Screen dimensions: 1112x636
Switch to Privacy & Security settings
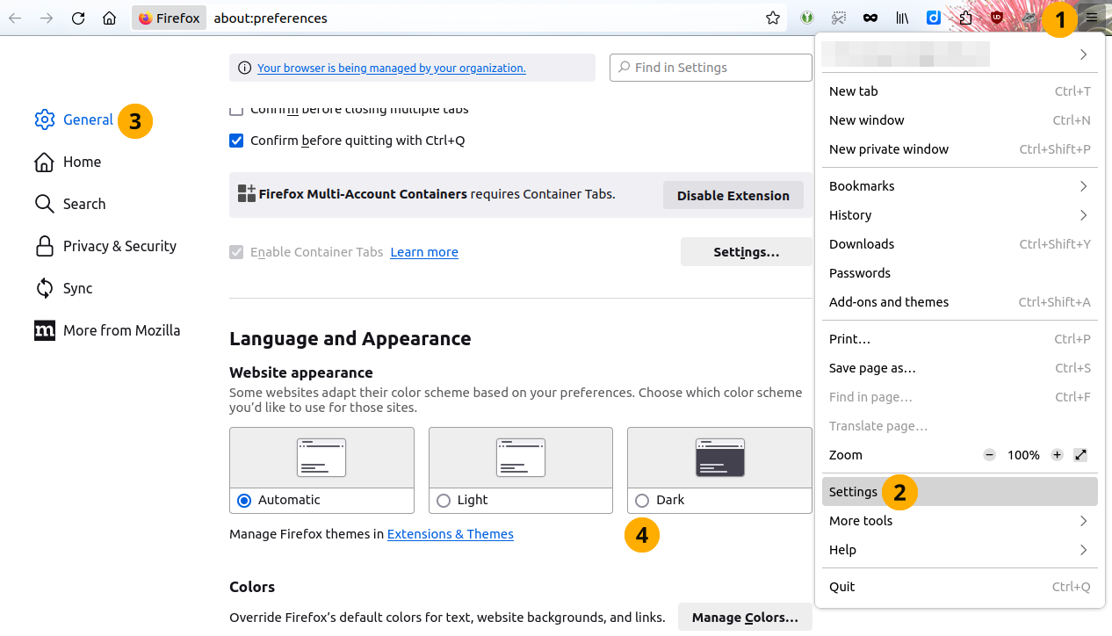(119, 246)
